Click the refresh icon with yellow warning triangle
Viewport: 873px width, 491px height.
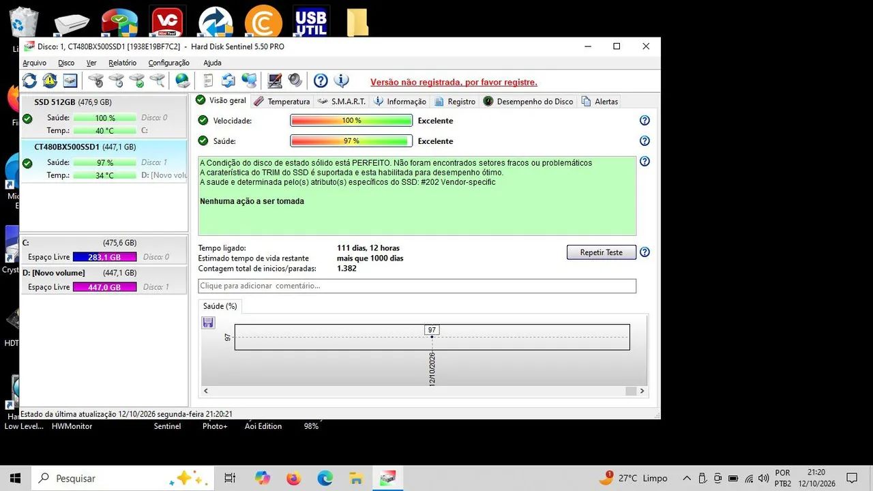[x=50, y=80]
